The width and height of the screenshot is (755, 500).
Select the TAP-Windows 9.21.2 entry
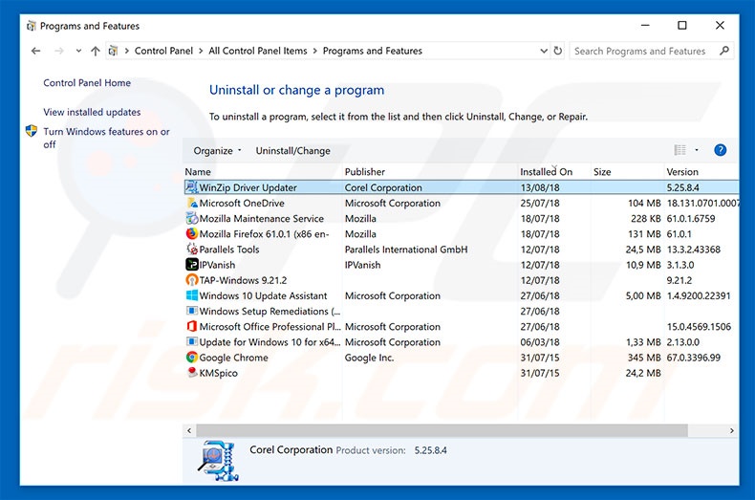coord(243,280)
